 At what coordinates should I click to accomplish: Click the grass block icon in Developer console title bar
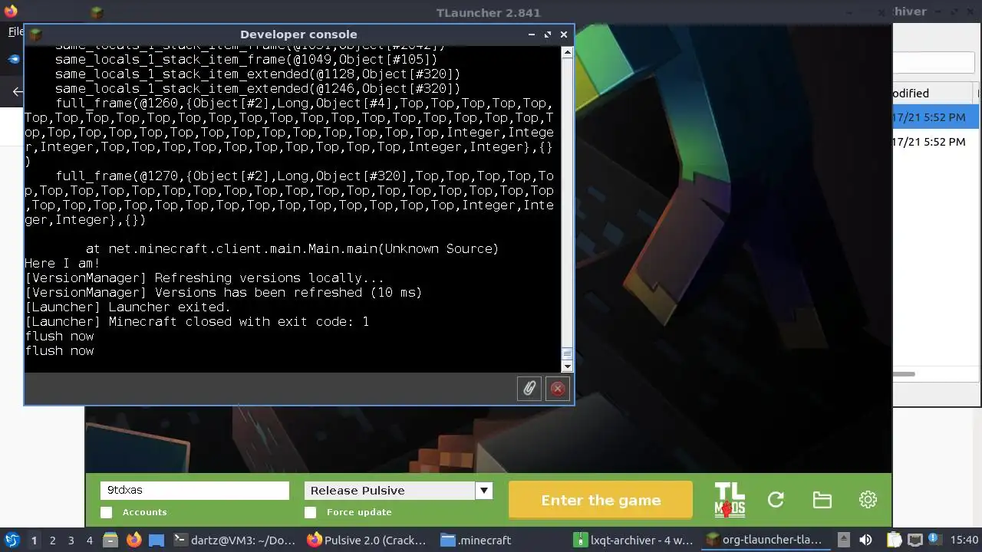35,34
